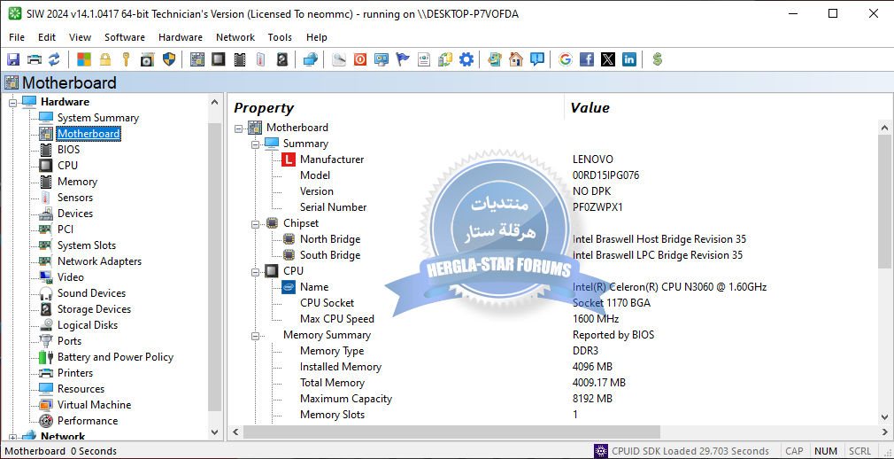The width and height of the screenshot is (894, 459).
Task: Click the motherboard toolbar icon
Action: (x=197, y=59)
